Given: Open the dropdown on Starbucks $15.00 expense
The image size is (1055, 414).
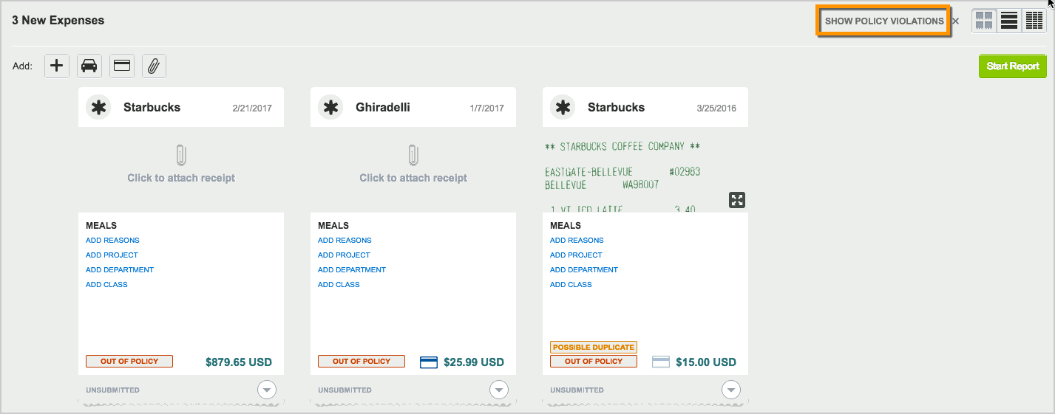Looking at the screenshot, I should point(731,390).
